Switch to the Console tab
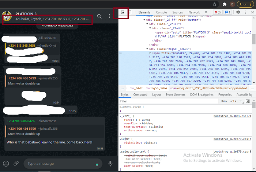This screenshot has height=172, width=256. coord(161,12)
